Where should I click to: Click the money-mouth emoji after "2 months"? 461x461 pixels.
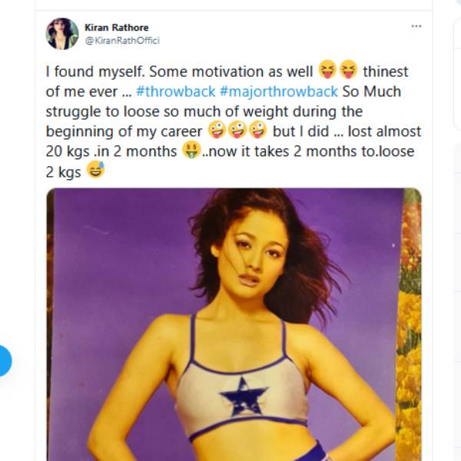coord(191,151)
